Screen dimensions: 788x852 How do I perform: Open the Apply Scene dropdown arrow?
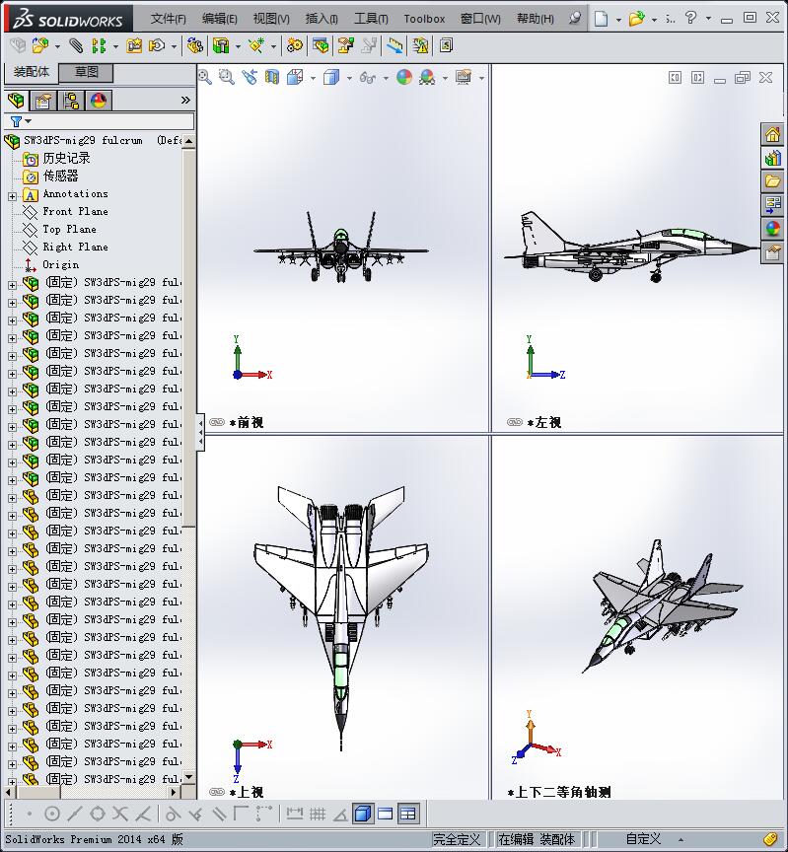point(445,78)
